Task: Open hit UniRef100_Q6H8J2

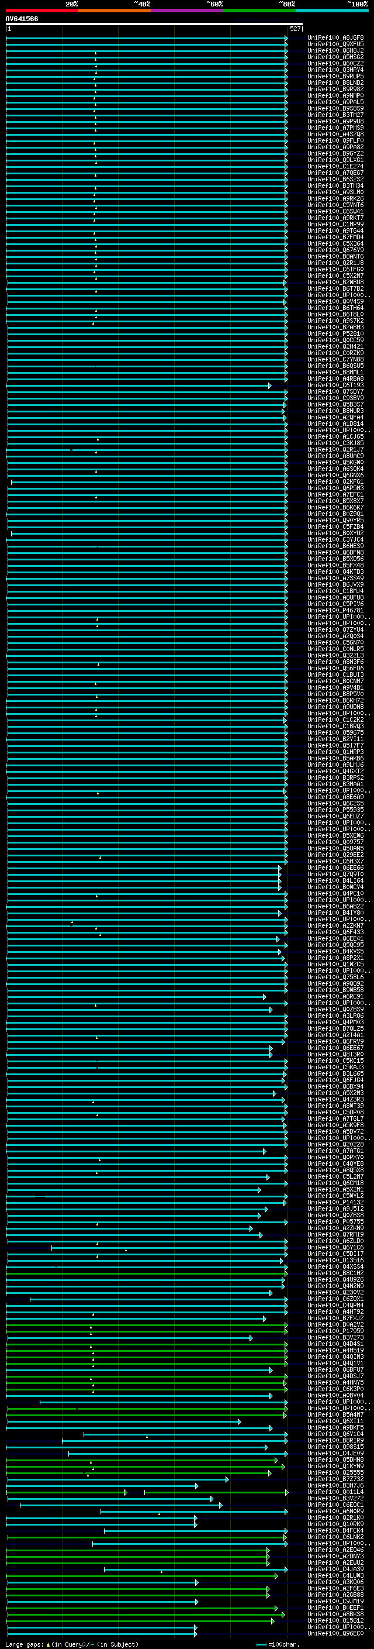Action: pos(335,50)
